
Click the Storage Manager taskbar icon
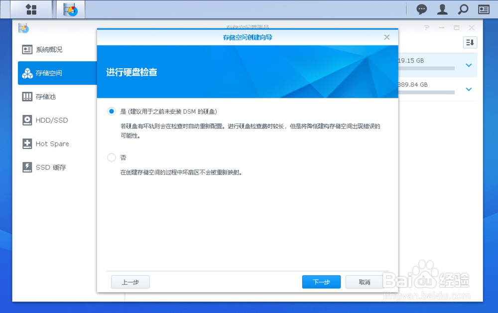pyautogui.click(x=71, y=9)
